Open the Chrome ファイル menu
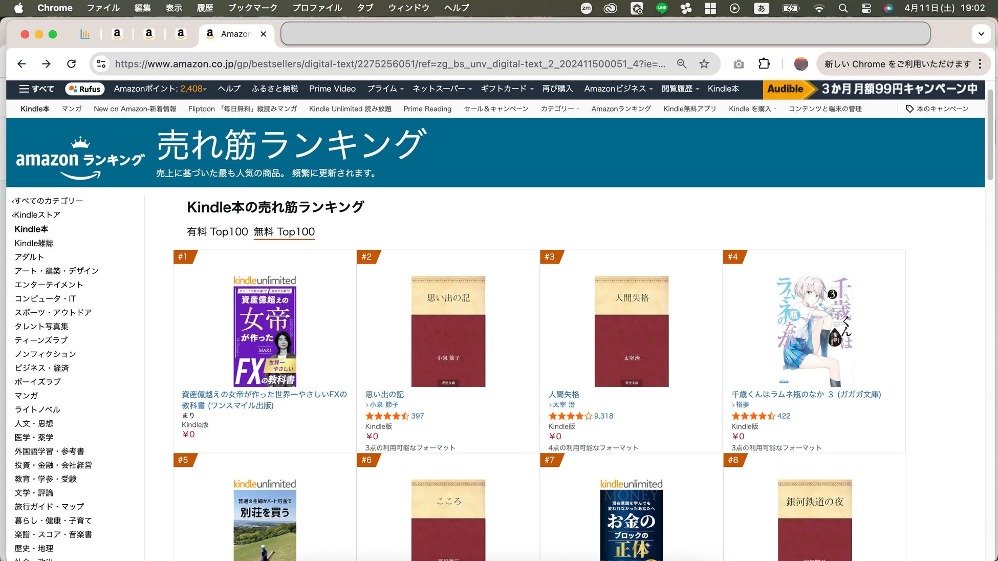 tap(103, 8)
